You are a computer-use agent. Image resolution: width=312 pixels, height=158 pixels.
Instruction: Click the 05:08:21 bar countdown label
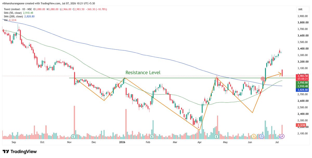[x=303, y=79]
